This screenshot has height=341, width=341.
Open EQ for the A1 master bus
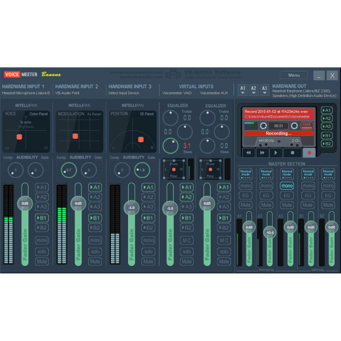click(246, 196)
